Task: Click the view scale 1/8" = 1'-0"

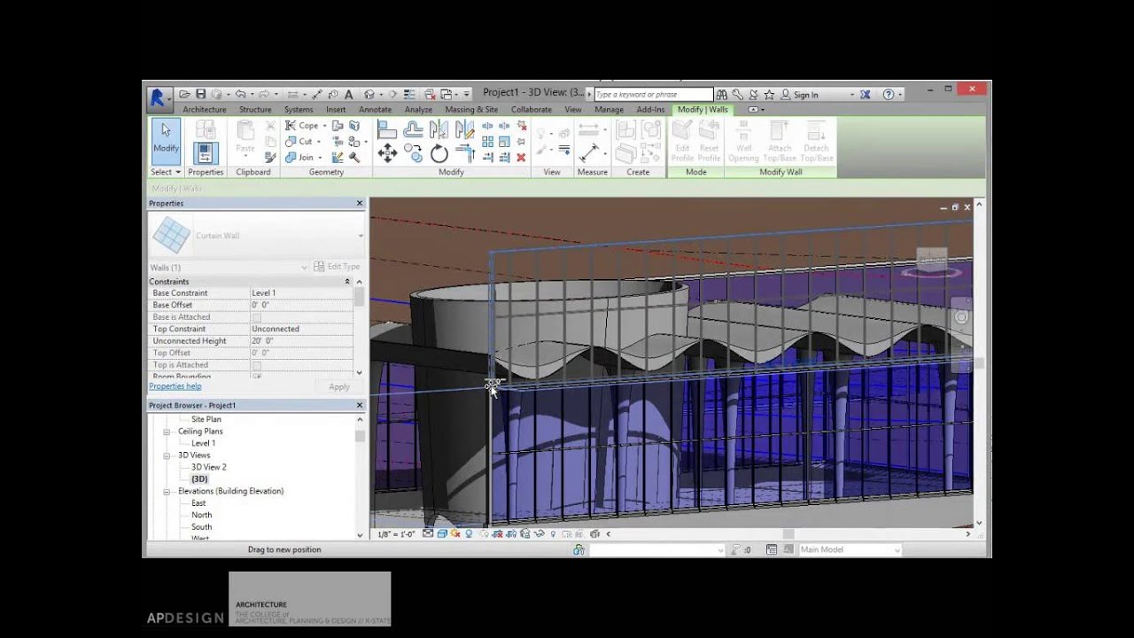Action: [397, 534]
